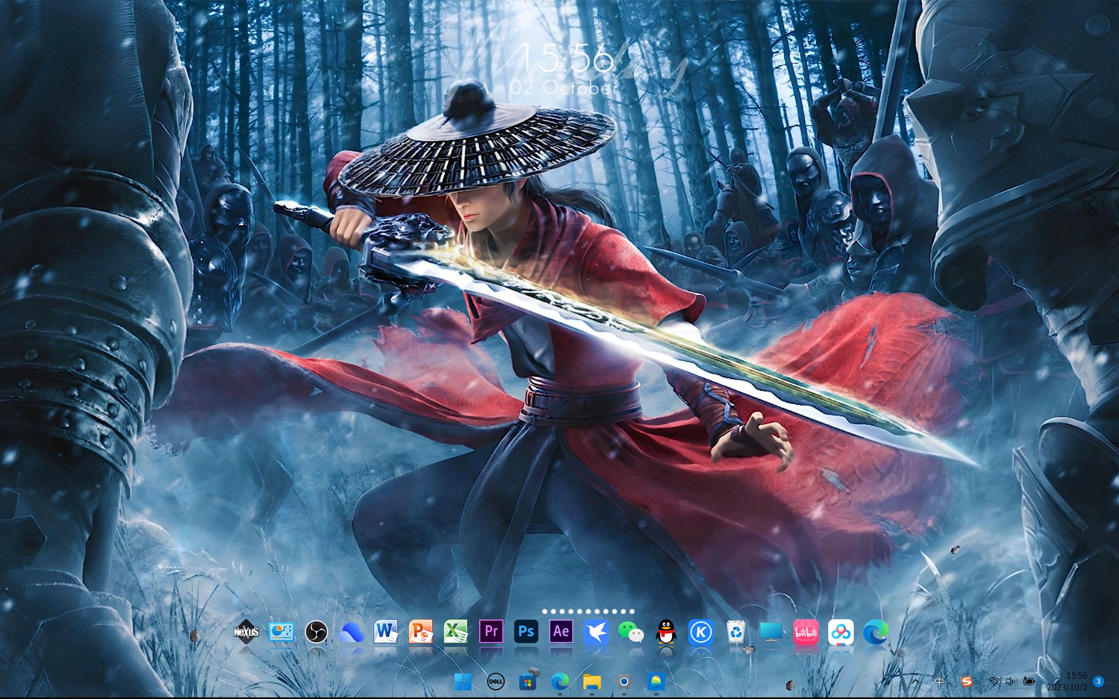Launch Kugou Music K icon in the dock
This screenshot has width=1119, height=699.
701,632
